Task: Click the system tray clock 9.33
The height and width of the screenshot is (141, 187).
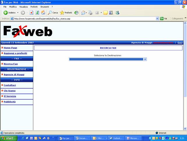Action: (182, 138)
